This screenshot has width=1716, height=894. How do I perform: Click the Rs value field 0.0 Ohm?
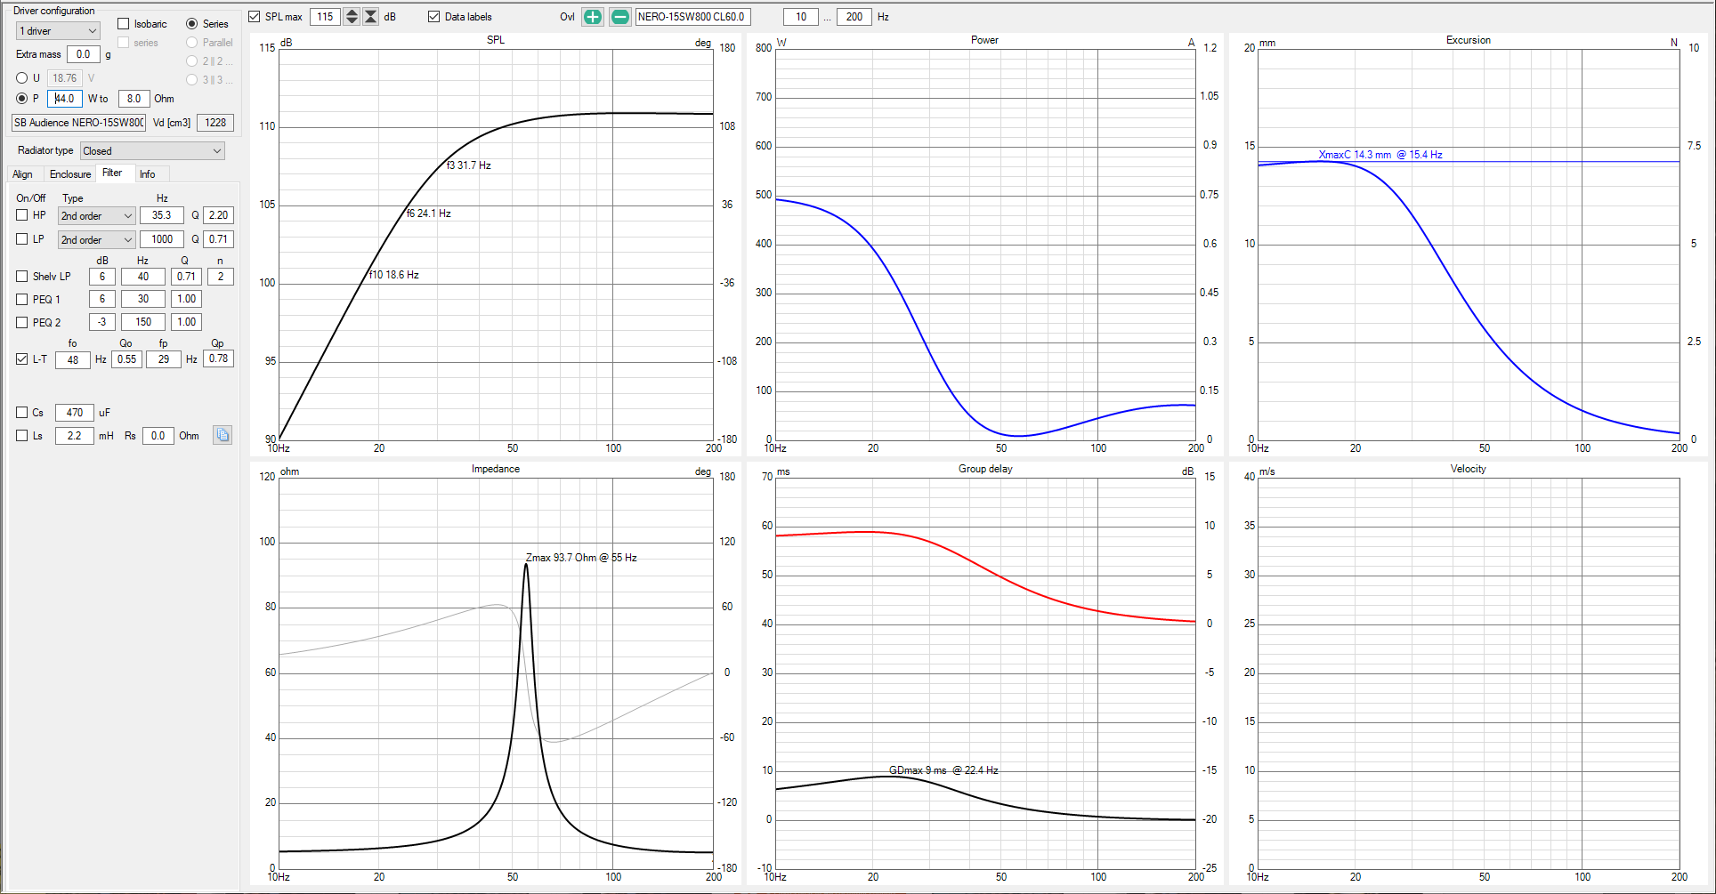(x=158, y=436)
